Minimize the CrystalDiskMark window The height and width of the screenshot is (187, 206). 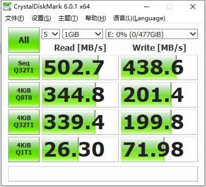tap(147, 7)
